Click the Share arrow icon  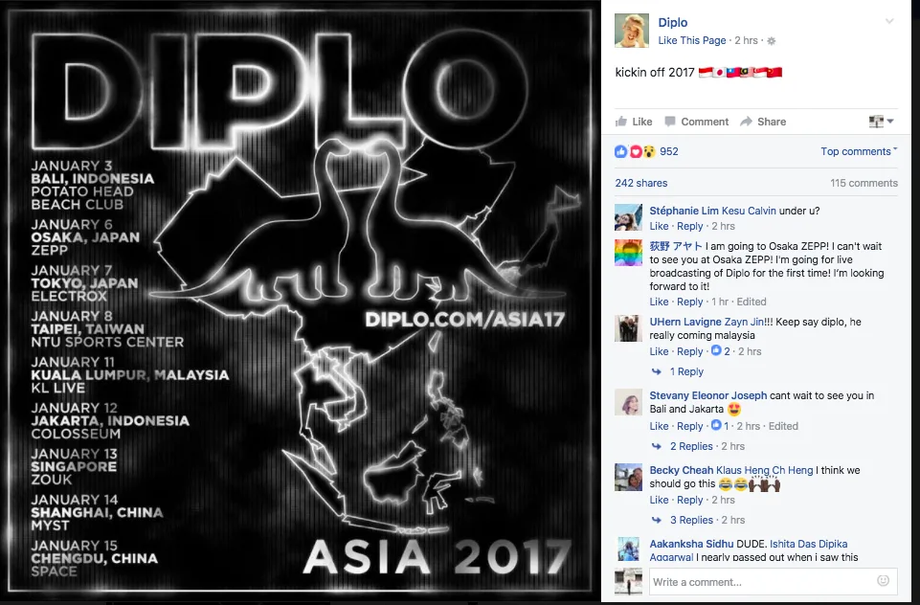(747, 122)
